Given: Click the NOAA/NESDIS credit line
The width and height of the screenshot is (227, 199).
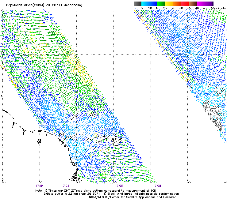Looking at the screenshot, I should pyautogui.click(x=133, y=197).
